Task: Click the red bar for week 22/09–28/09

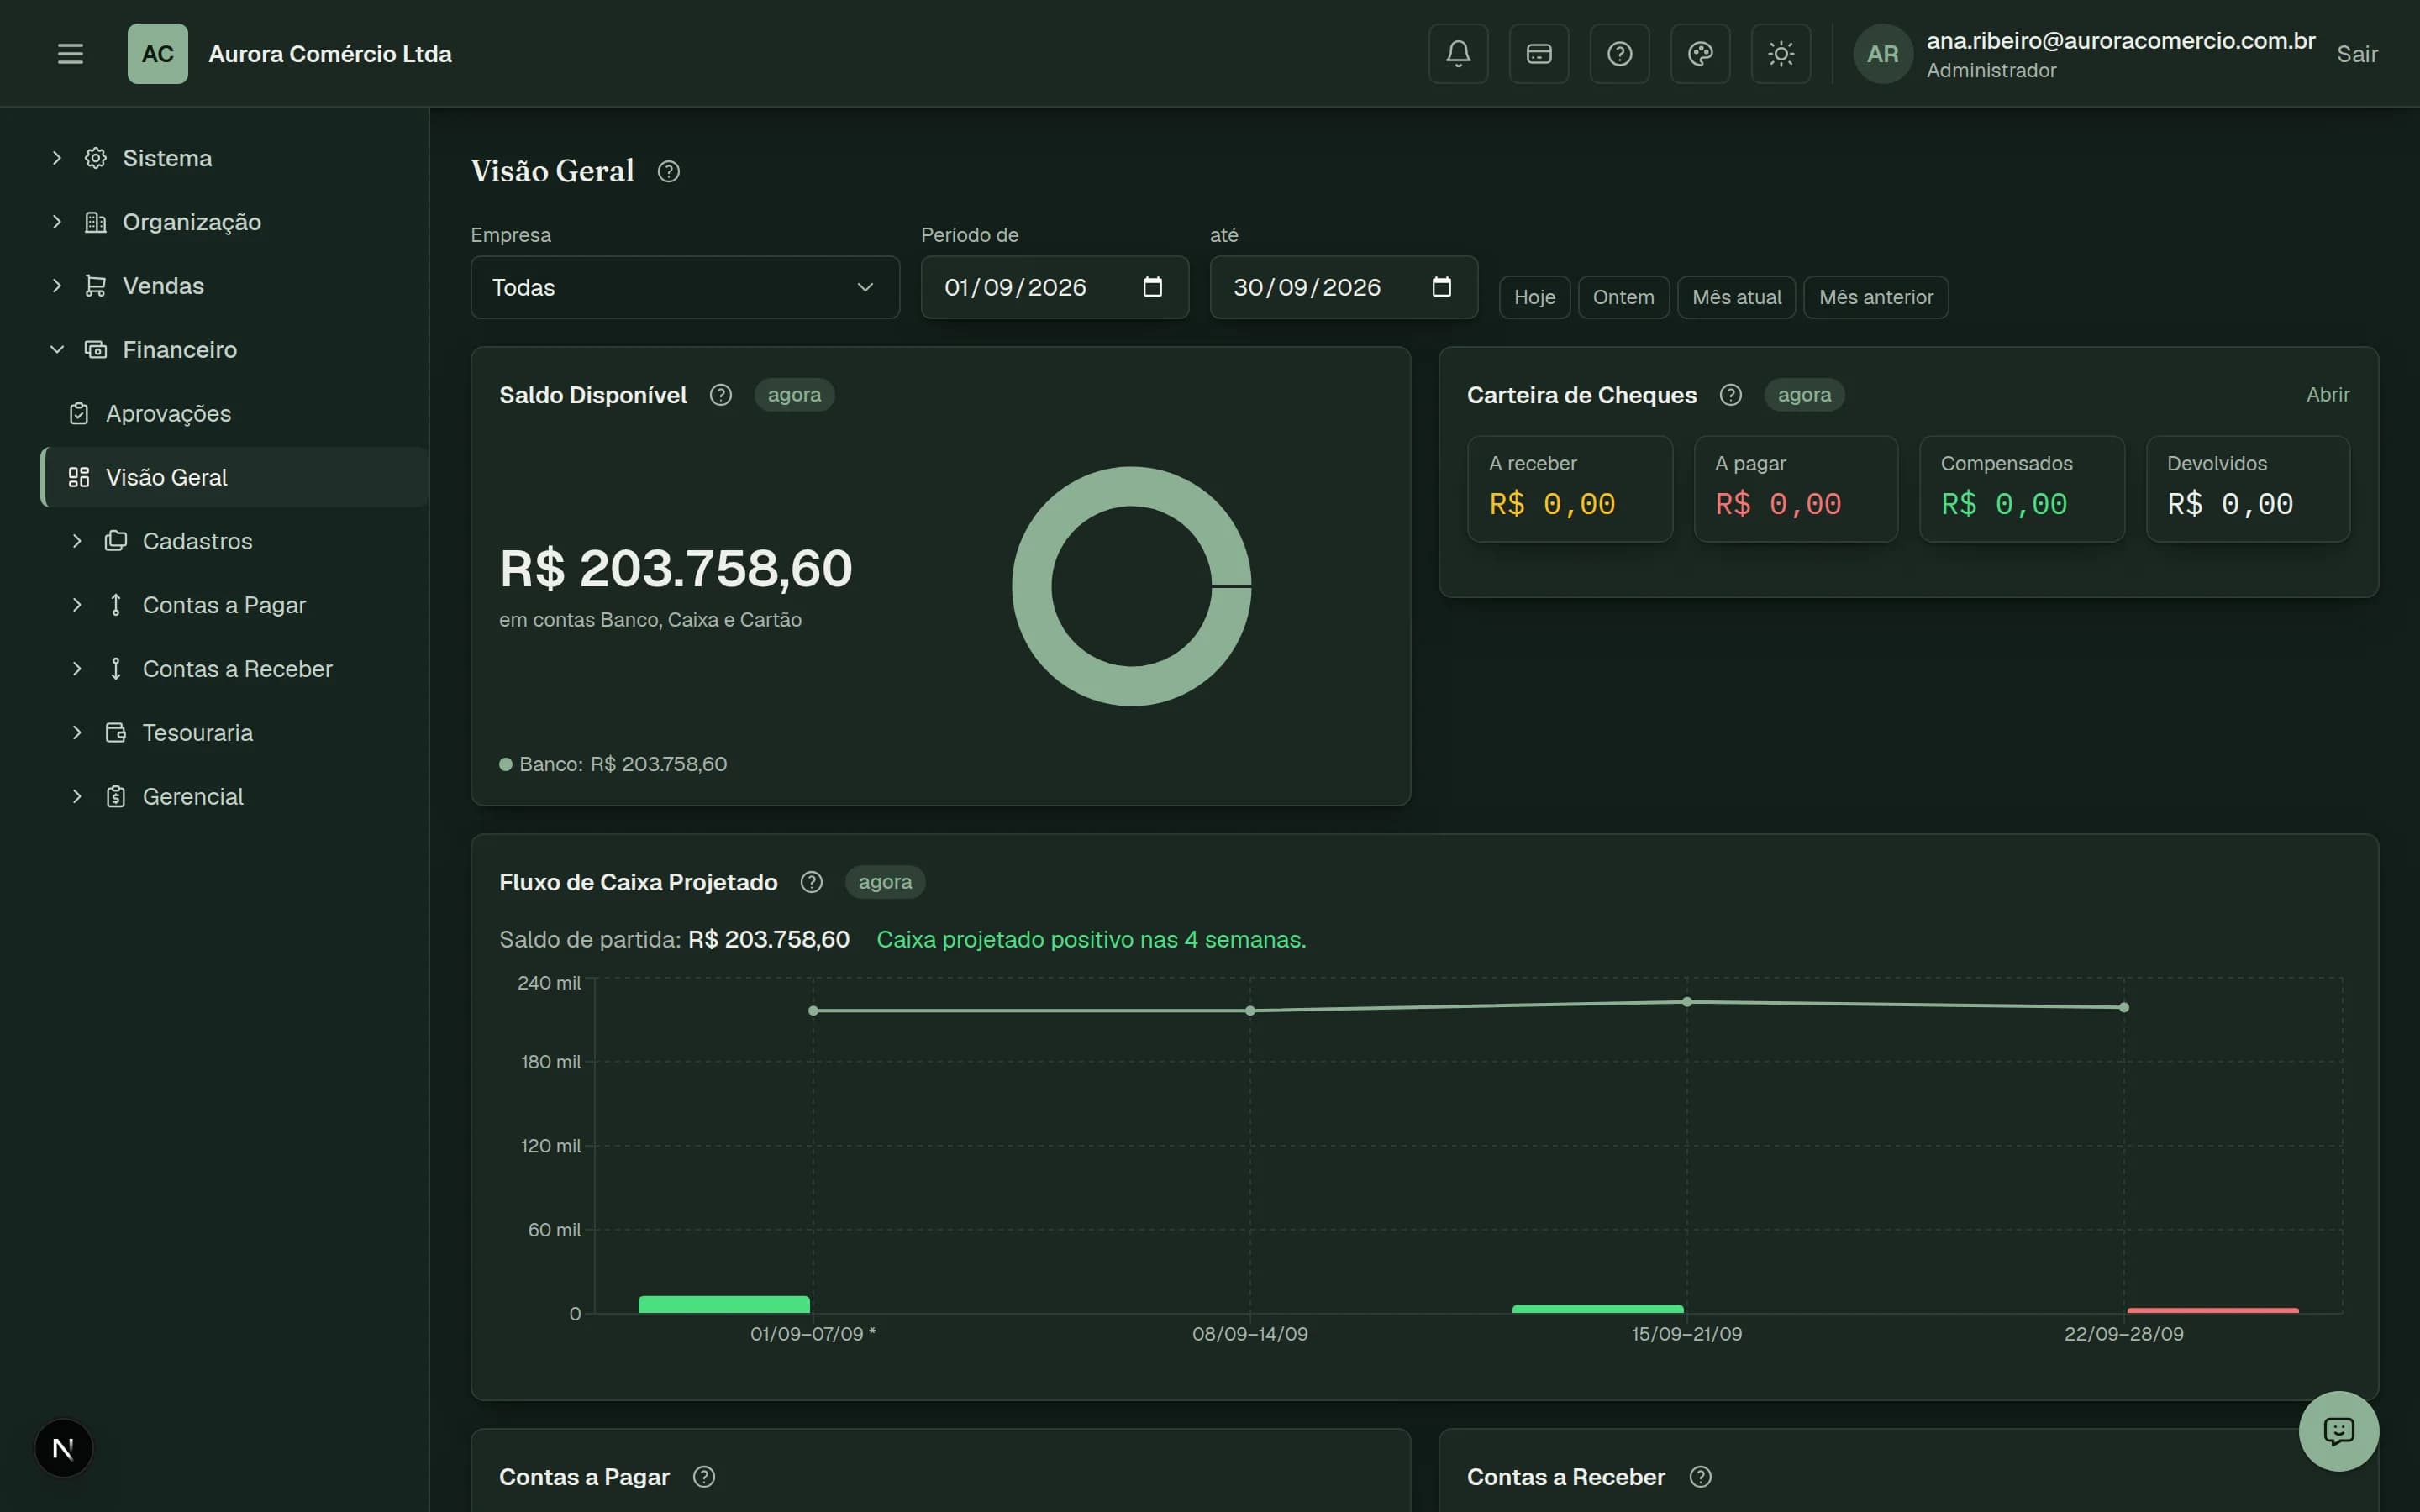Action: click(2213, 1311)
